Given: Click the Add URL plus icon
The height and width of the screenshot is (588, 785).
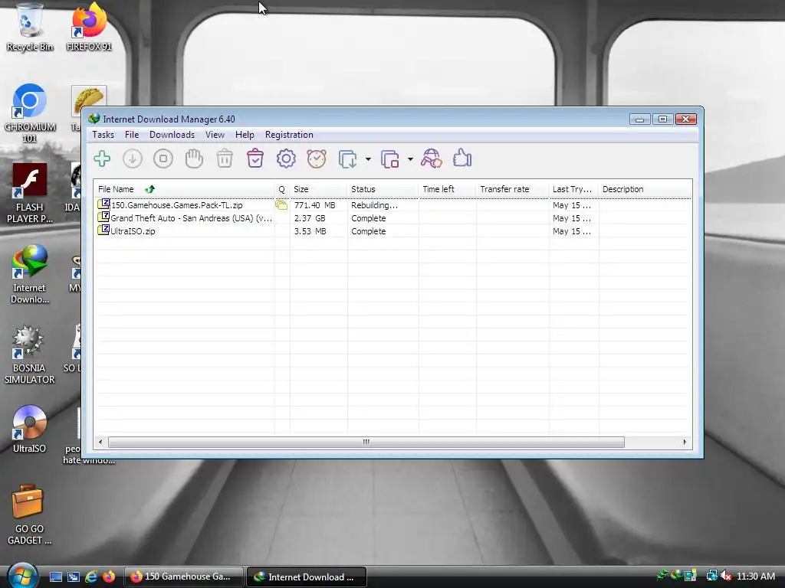Looking at the screenshot, I should point(102,159).
